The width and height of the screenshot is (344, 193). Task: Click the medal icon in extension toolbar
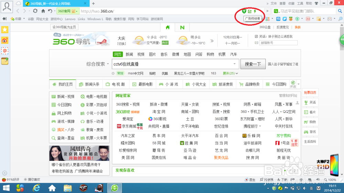coord(291,19)
